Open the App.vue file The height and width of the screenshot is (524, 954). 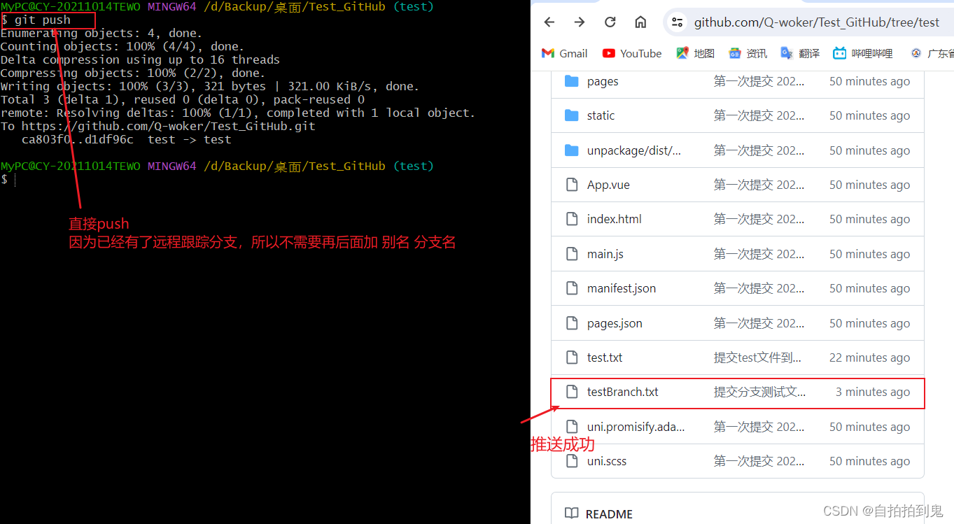608,185
